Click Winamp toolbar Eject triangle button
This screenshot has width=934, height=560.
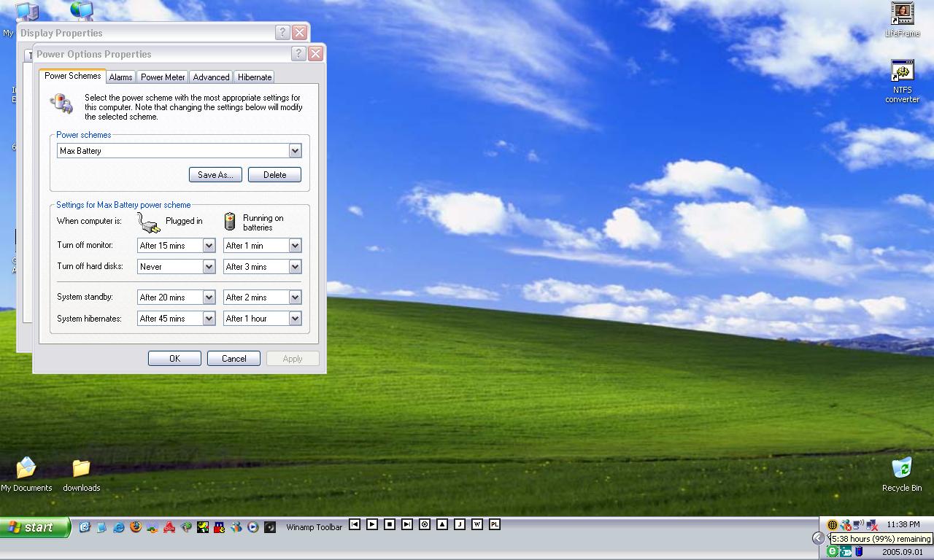pyautogui.click(x=442, y=524)
